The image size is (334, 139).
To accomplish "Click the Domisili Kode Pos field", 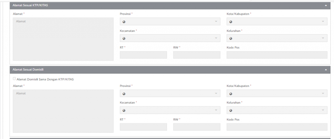I will click(x=277, y=127).
